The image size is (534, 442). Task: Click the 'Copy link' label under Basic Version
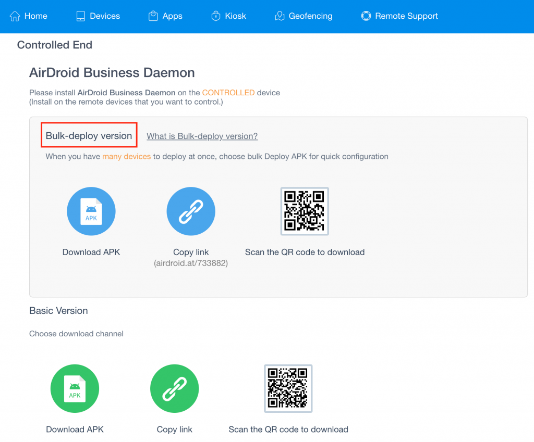(175, 430)
